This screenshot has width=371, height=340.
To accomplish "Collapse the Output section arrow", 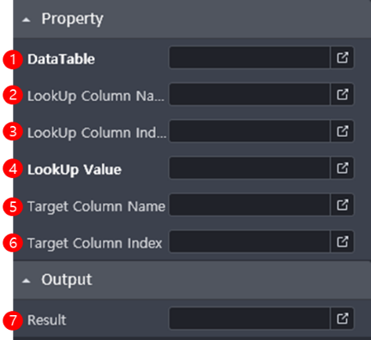I will coord(27,281).
